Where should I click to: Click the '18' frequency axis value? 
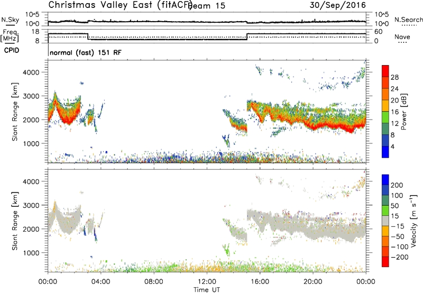point(35,32)
